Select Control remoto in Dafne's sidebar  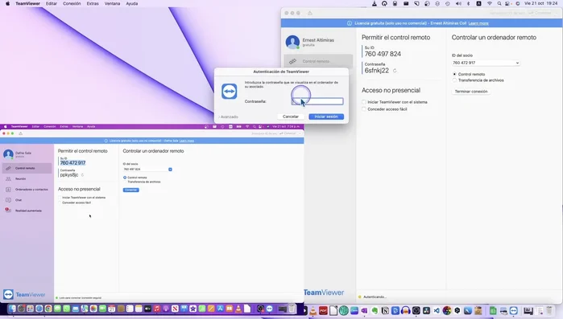point(27,168)
